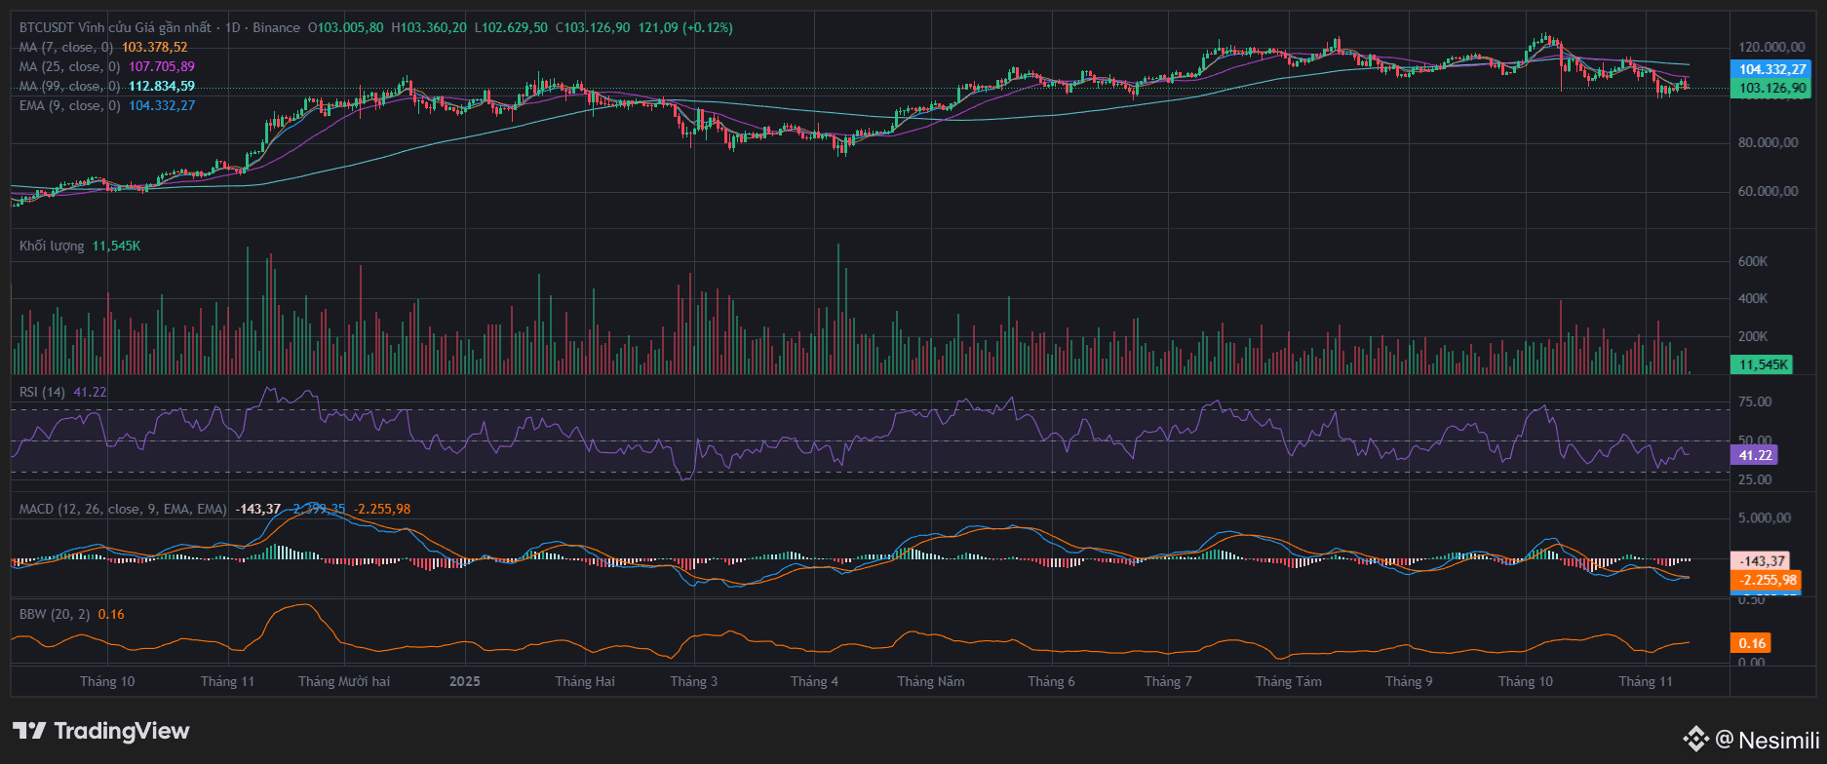Click the green 11,545K volume value tag
This screenshot has height=764, width=1827.
click(1763, 364)
